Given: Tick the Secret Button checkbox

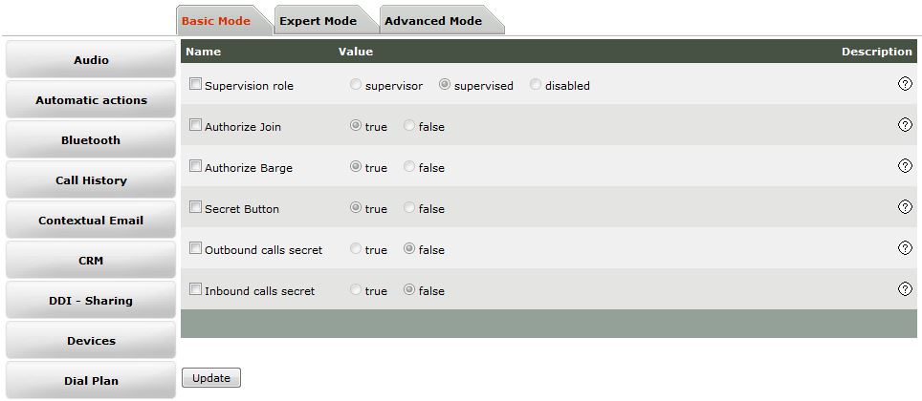Looking at the screenshot, I should pyautogui.click(x=195, y=207).
